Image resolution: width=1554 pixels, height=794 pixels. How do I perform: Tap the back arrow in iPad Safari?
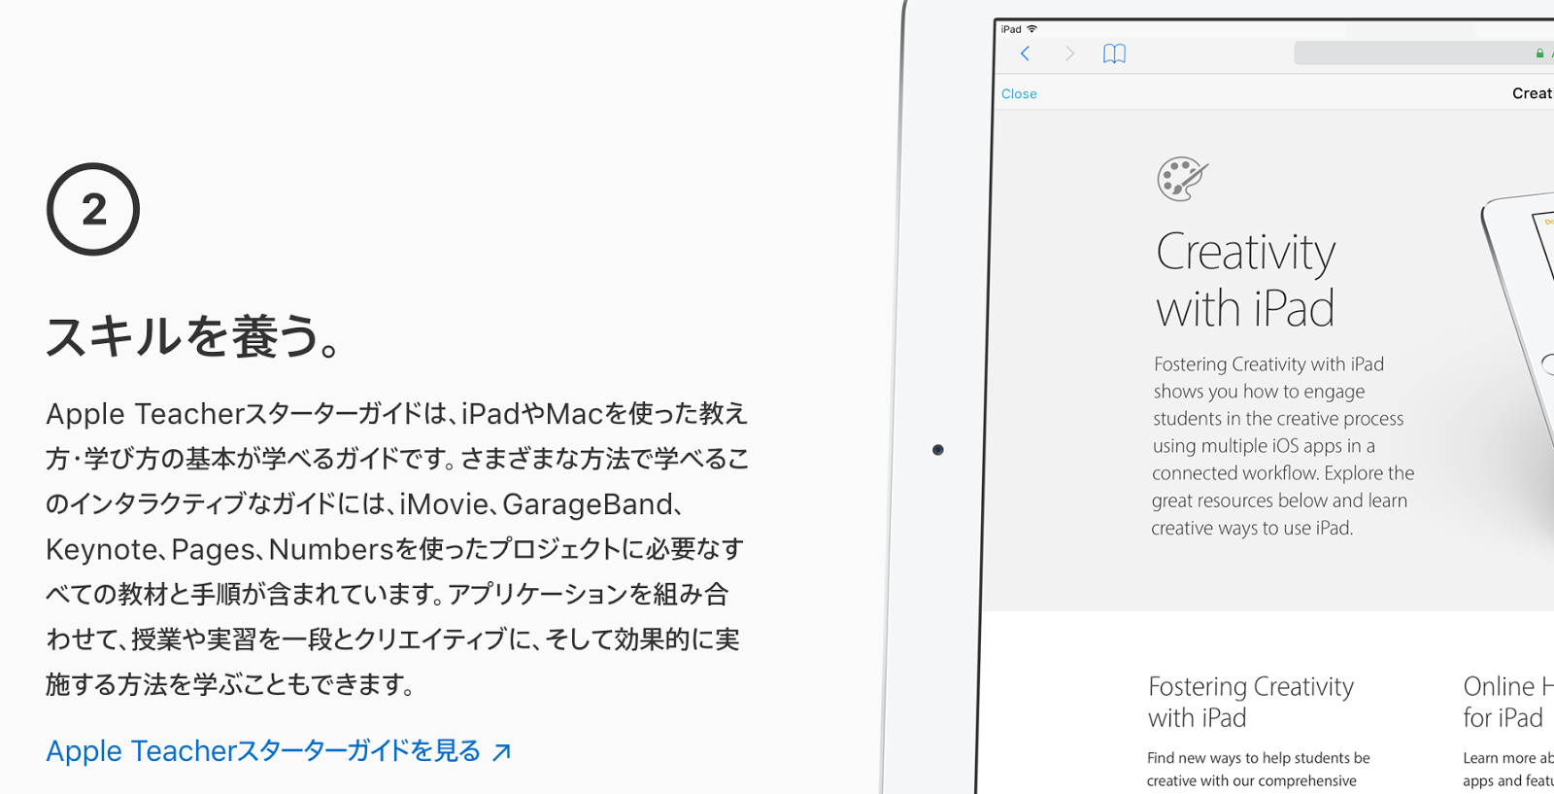[x=1025, y=53]
